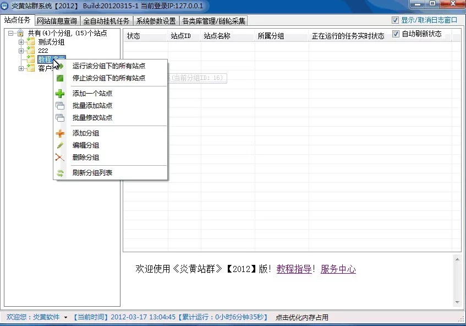The height and width of the screenshot is (326, 466).
Task: Click log panel scrollbar down arrow
Action: tap(457, 302)
